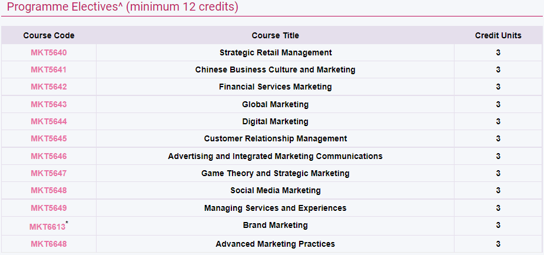Click the Programme Electives section heading
The height and width of the screenshot is (255, 544).
point(122,7)
